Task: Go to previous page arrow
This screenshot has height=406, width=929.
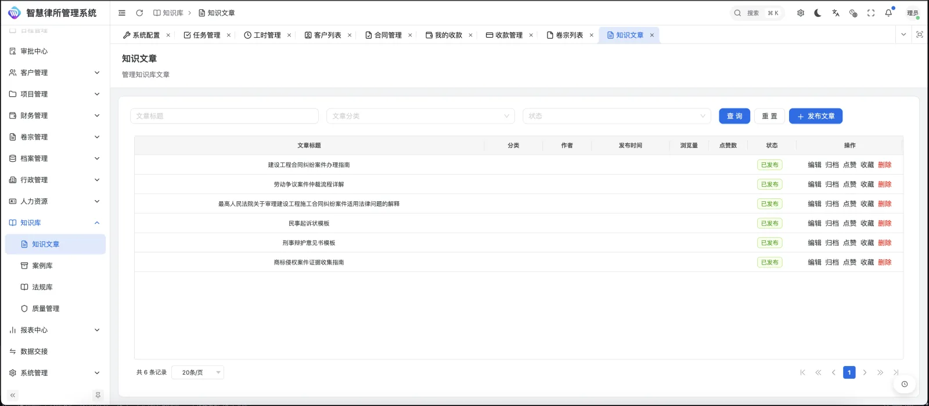Action: (x=833, y=372)
